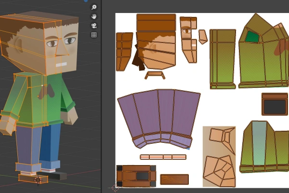
Task: Select the shoe UV island with dark corners
Action: coord(136,176)
